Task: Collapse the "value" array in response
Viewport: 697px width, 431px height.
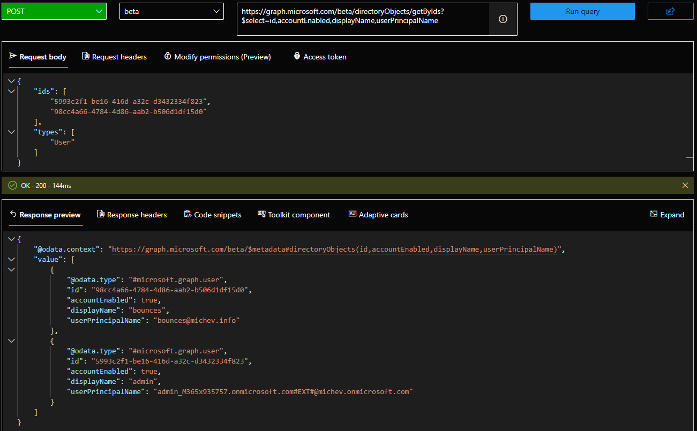Action: (12, 260)
